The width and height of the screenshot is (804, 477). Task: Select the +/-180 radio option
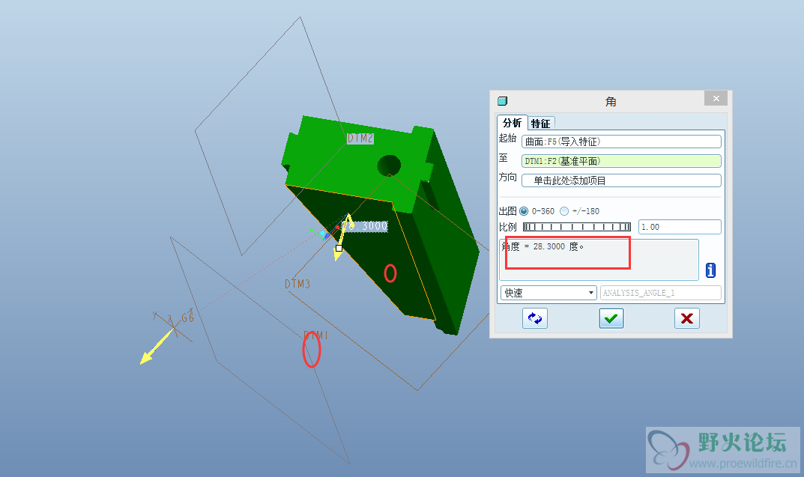[x=564, y=211]
